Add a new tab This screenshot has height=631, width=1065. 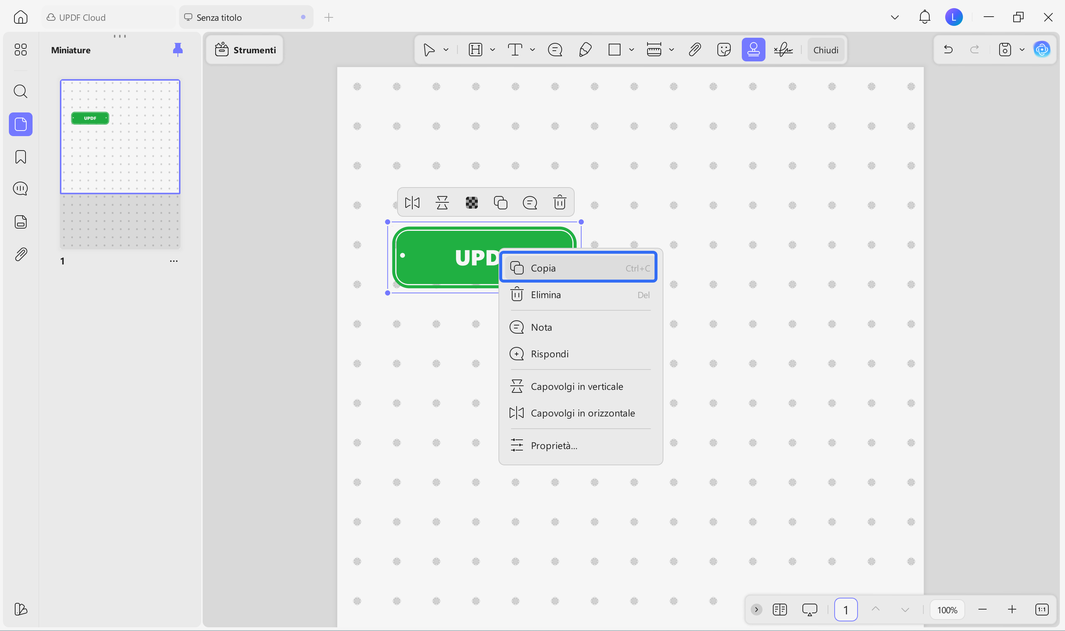coord(328,17)
